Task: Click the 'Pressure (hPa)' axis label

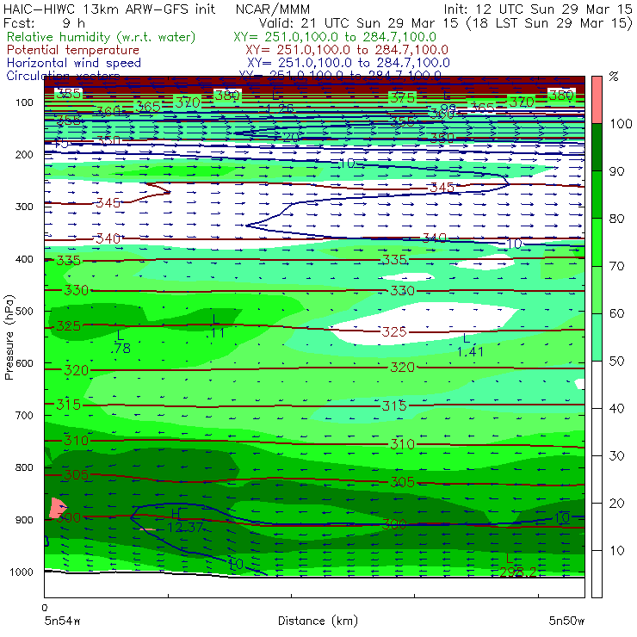Action: (9, 337)
